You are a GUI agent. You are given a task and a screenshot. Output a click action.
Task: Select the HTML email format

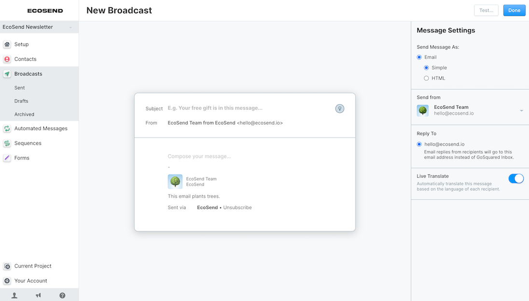click(427, 78)
